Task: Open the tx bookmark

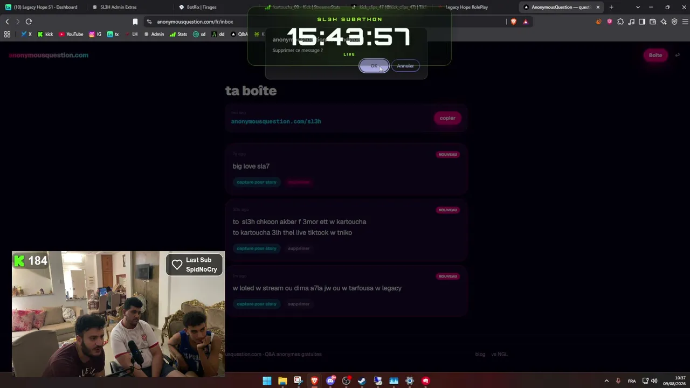Action: click(x=113, y=34)
